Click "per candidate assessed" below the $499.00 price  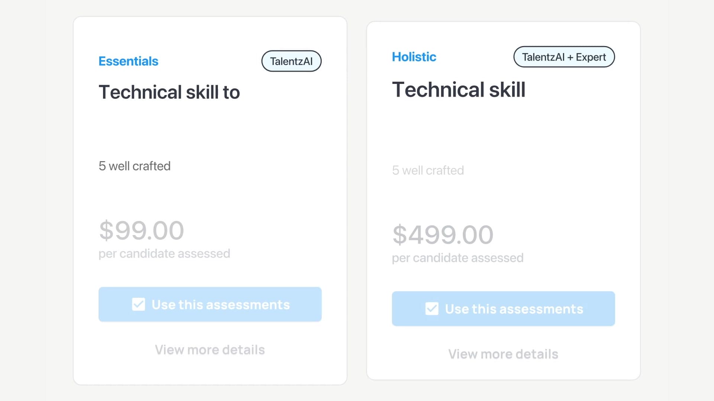(x=457, y=258)
